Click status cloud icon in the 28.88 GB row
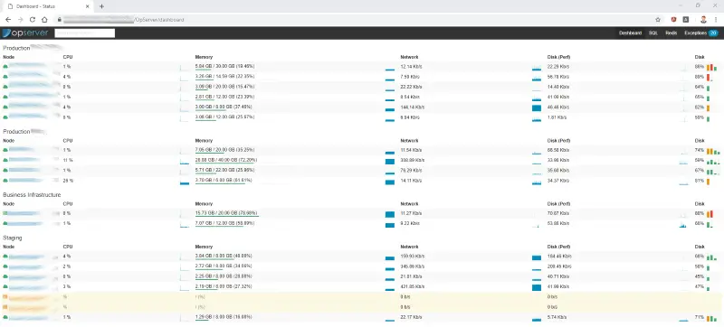This screenshot has height=327, width=724. (5, 160)
